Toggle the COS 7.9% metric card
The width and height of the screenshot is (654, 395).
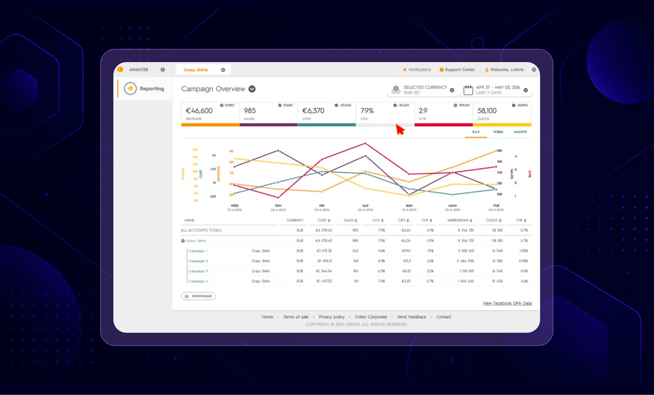[385, 114]
